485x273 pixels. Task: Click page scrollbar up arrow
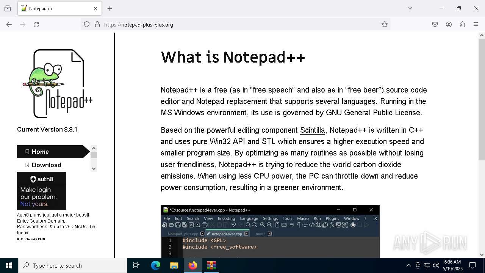482,35
